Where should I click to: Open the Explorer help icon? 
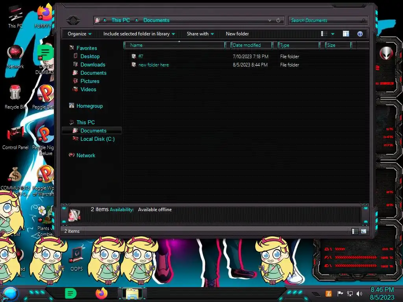pyautogui.click(x=360, y=34)
